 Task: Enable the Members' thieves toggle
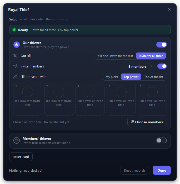161,140
